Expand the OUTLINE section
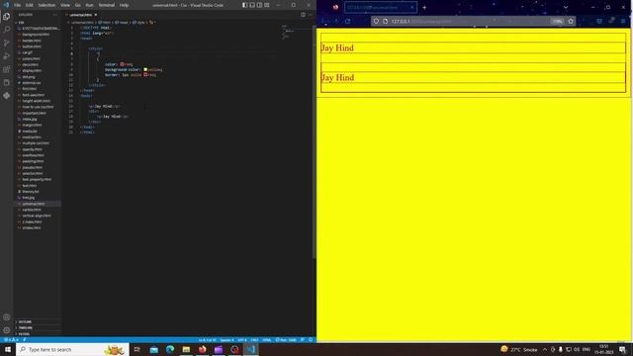The width and height of the screenshot is (633, 356). [x=38, y=321]
